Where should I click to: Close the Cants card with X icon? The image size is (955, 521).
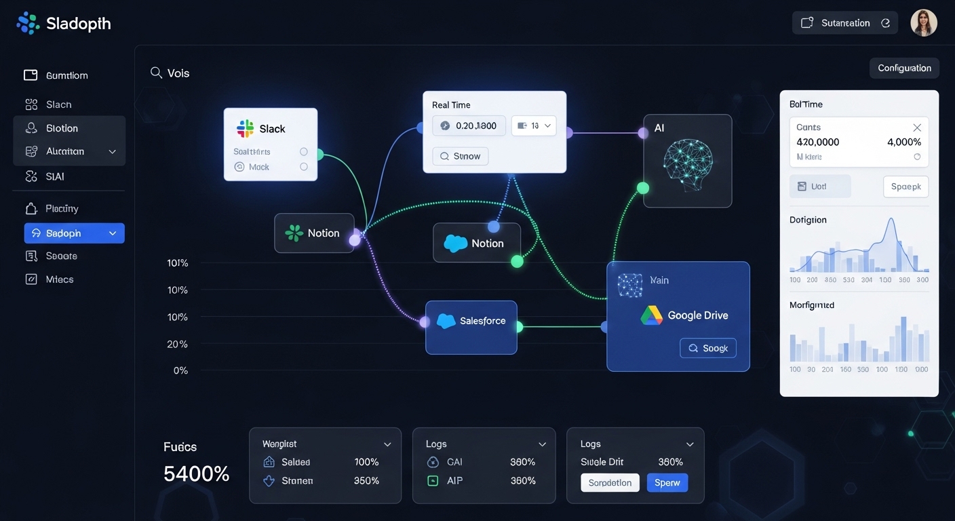coord(917,128)
